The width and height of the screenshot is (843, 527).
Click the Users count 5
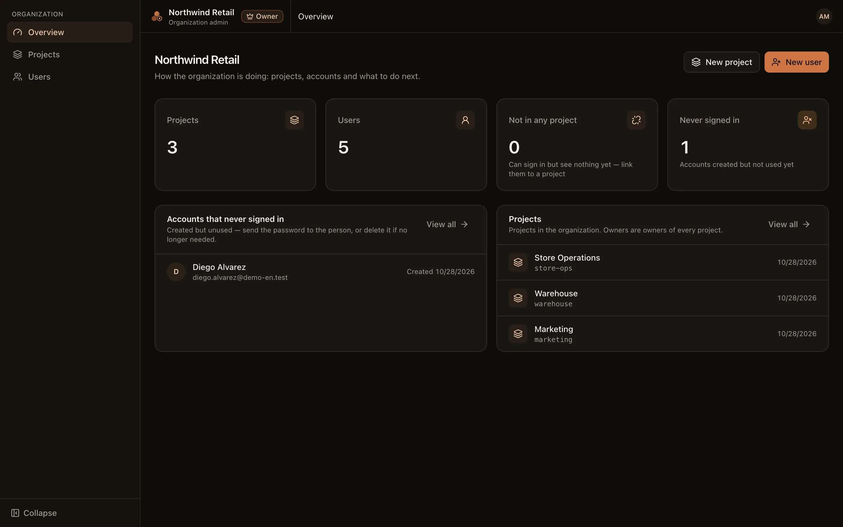tap(343, 147)
